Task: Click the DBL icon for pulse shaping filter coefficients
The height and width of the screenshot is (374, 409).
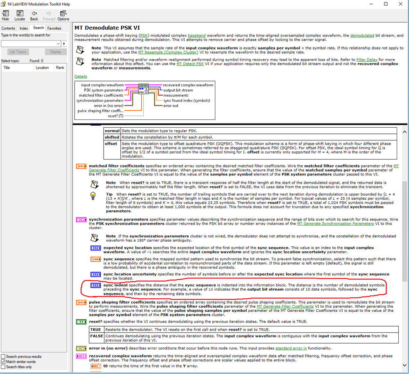Action: tap(81, 302)
